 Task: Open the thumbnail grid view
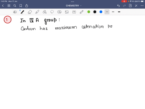pos(9,6)
